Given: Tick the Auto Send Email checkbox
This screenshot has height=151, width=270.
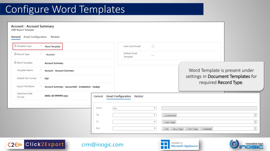Looking at the screenshot, I should [153, 46].
